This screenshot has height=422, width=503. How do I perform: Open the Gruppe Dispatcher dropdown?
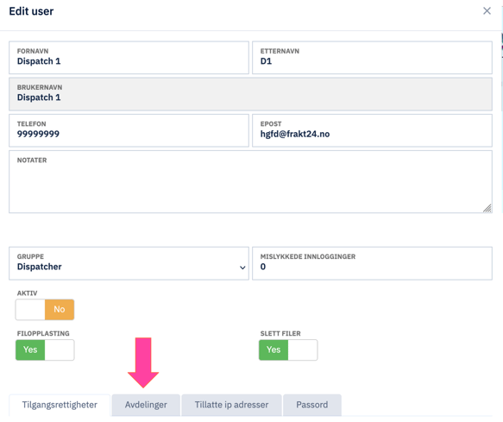pyautogui.click(x=129, y=263)
